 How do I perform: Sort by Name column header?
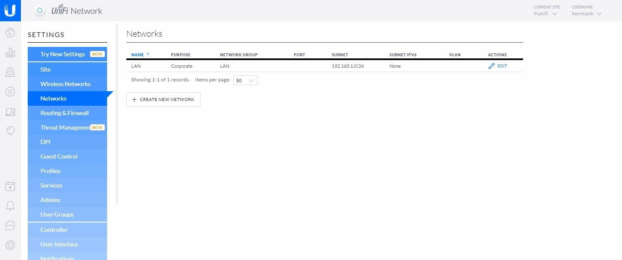click(x=140, y=55)
